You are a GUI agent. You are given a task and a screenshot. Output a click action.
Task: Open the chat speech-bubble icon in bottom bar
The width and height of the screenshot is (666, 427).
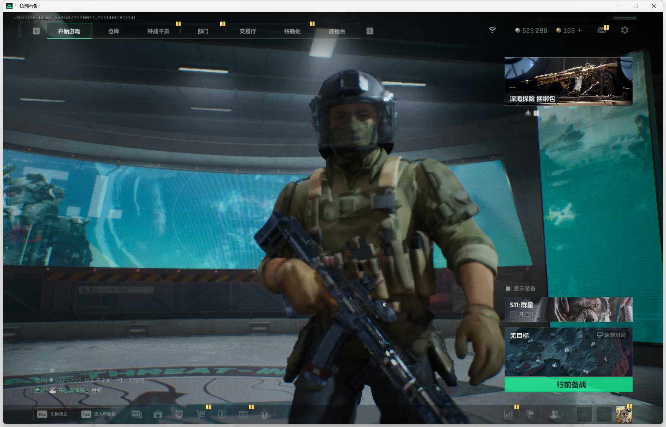[x=137, y=414]
